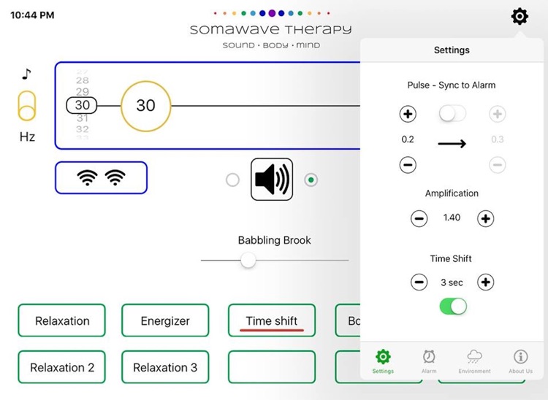Click the double wifi signal button

101,177
